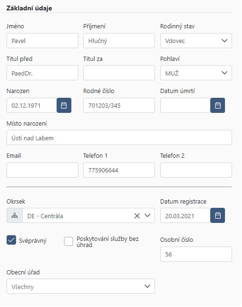Viewport: 242px width, 307px height.
Task: Open the Narozen date calendar picker
Action: (64, 105)
